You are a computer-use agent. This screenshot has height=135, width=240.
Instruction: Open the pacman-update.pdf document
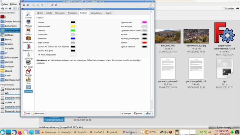tap(196, 68)
